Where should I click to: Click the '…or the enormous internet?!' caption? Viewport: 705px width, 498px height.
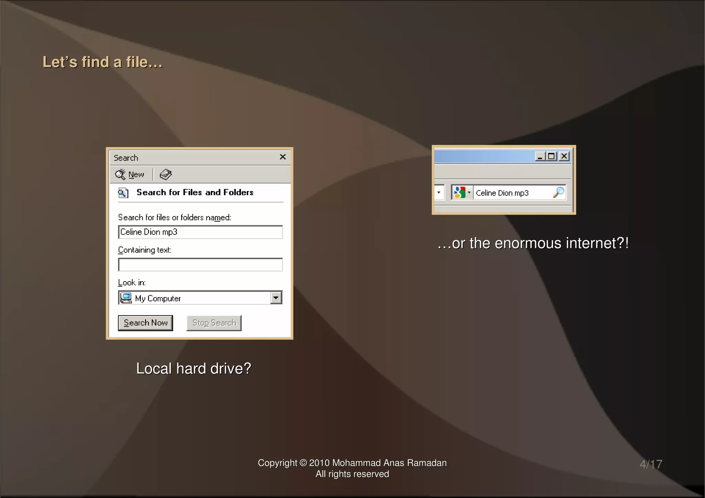533,243
